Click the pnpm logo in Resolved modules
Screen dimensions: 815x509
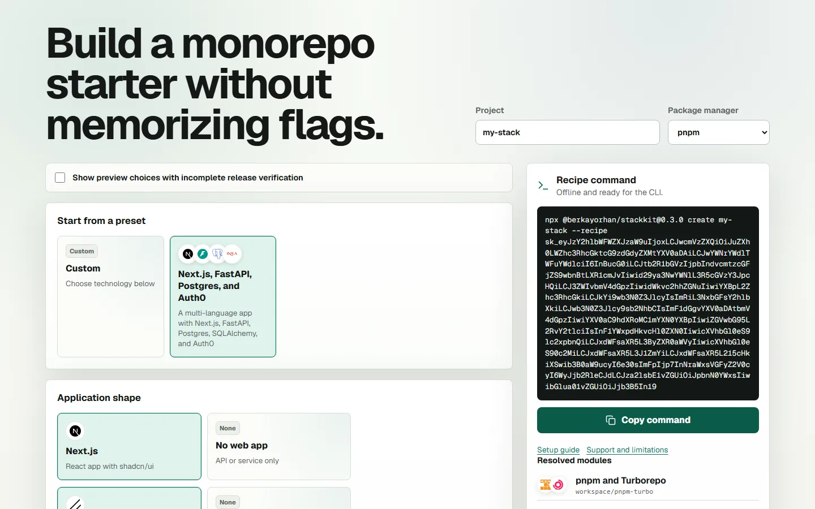[546, 485]
